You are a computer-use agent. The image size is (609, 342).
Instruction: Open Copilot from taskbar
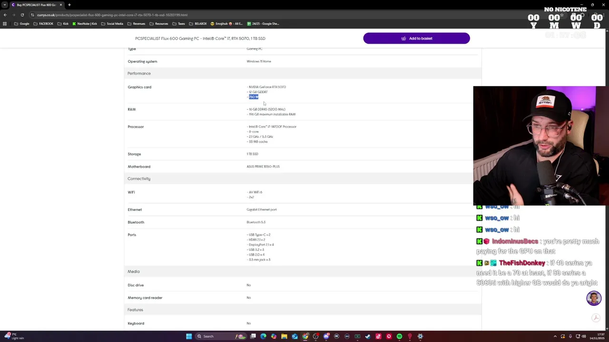tap(274, 336)
